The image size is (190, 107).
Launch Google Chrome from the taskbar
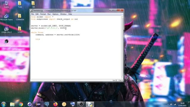coord(21,104)
